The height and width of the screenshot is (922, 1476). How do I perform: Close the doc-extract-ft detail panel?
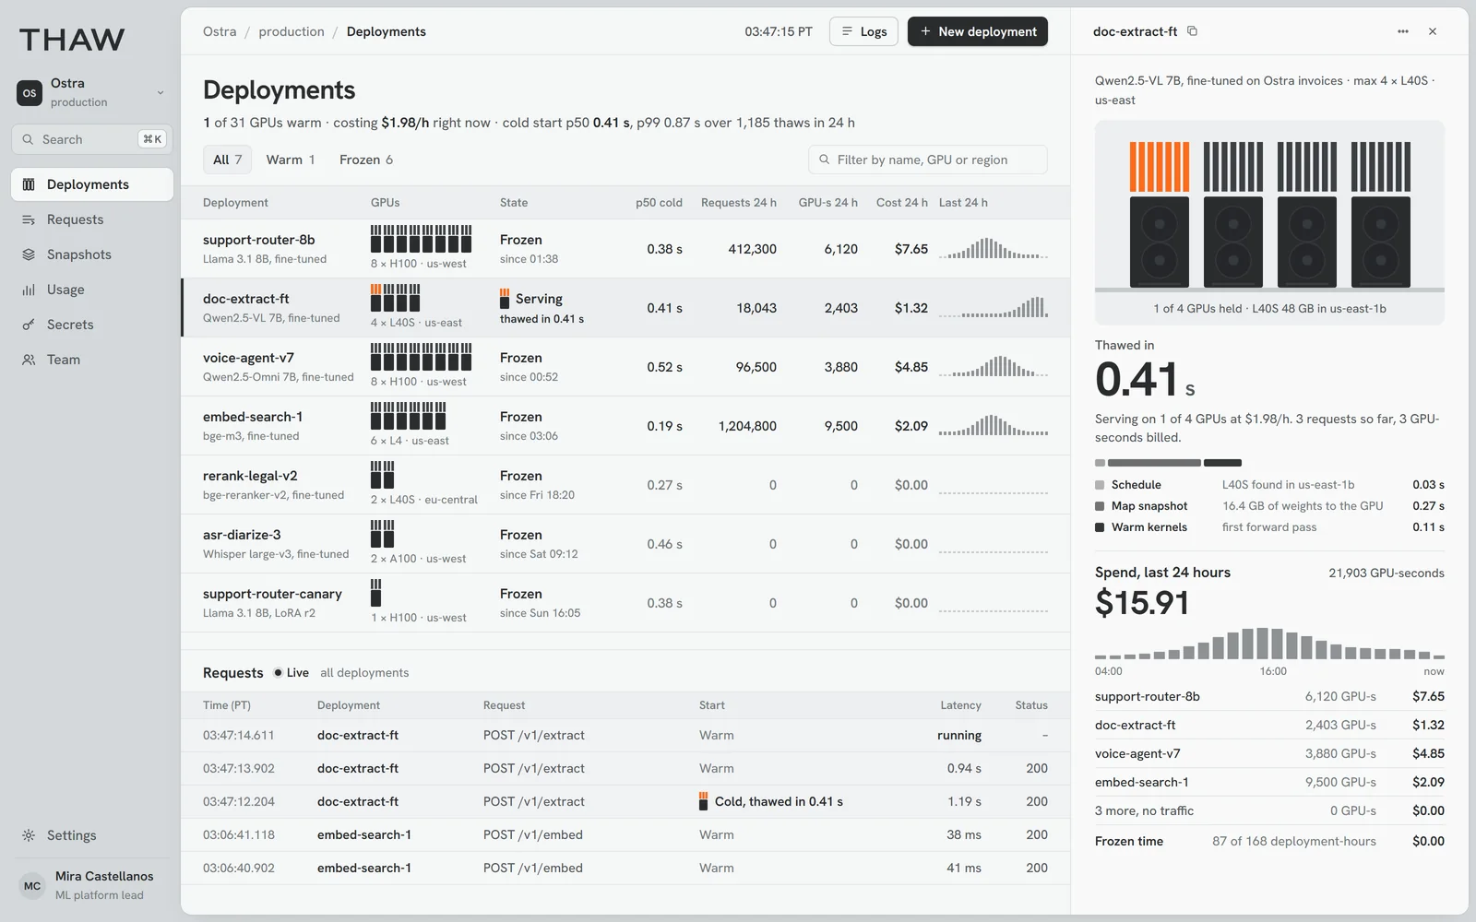tap(1433, 31)
